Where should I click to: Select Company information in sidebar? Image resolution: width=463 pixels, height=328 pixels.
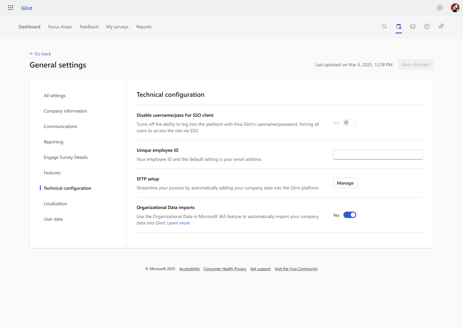coord(65,111)
